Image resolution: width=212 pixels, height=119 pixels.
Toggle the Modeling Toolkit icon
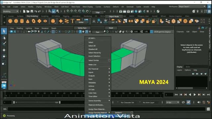pyautogui.click(x=194, y=11)
